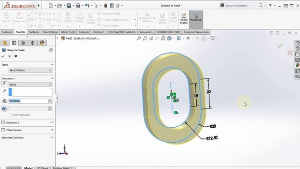Activate the Select cursor tool

click(96, 6)
